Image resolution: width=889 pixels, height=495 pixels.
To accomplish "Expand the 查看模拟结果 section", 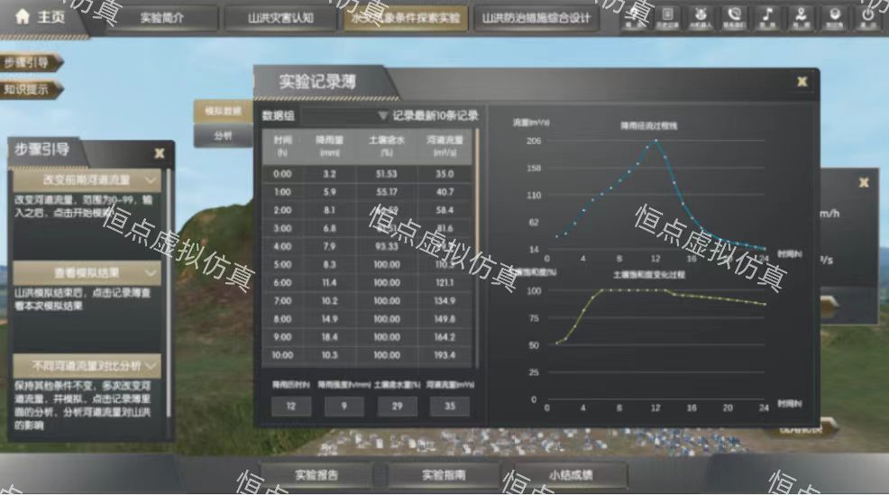I will pos(151,271).
